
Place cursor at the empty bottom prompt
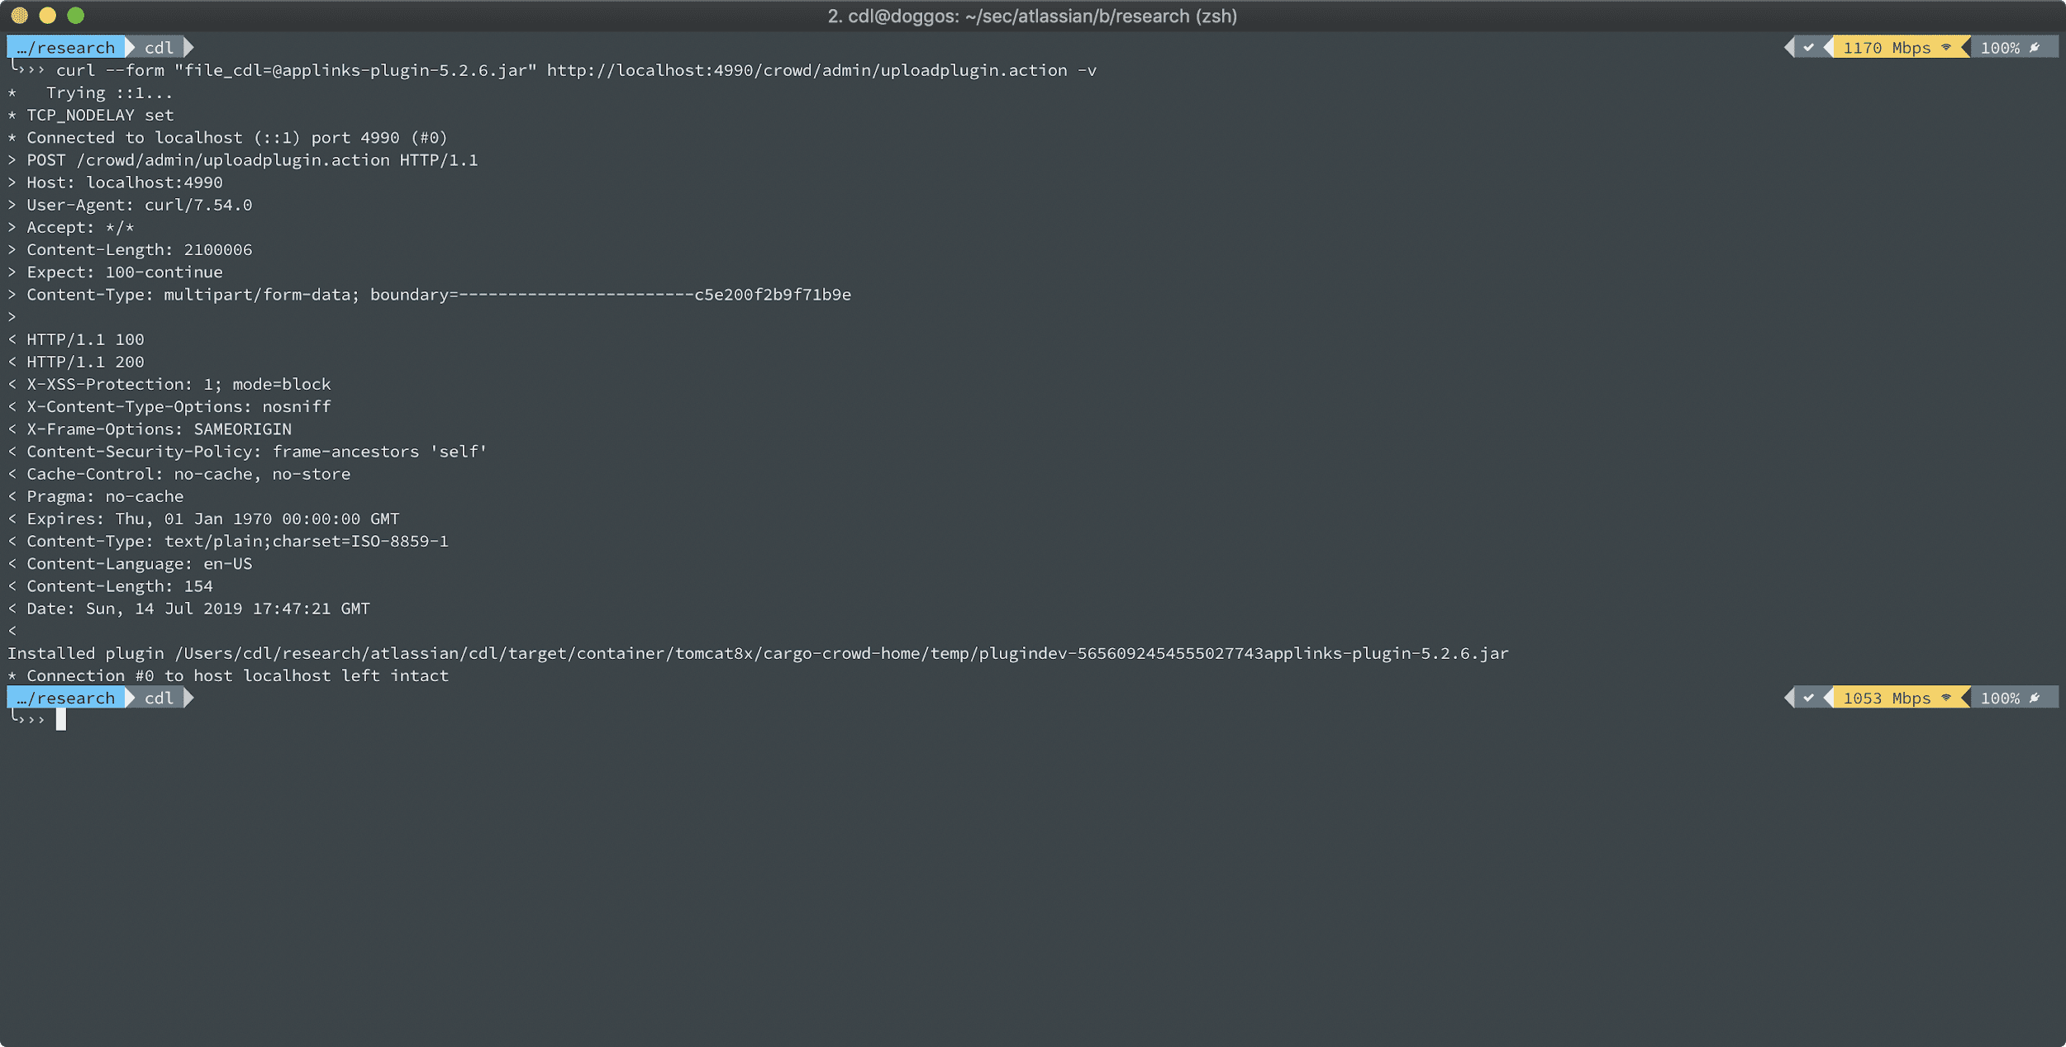[61, 720]
